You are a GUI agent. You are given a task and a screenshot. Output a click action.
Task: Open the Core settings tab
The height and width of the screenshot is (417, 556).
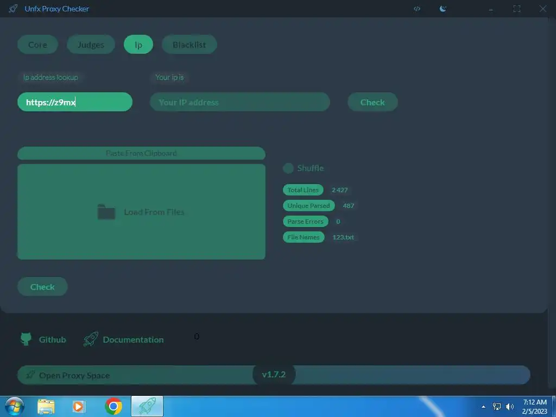[x=37, y=45]
